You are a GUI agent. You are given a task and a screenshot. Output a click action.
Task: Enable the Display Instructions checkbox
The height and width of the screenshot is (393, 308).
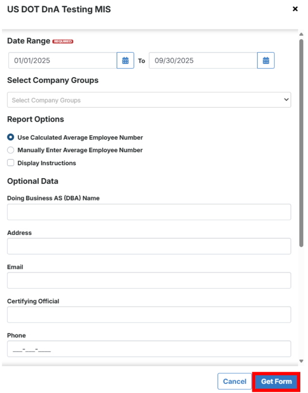tap(11, 163)
